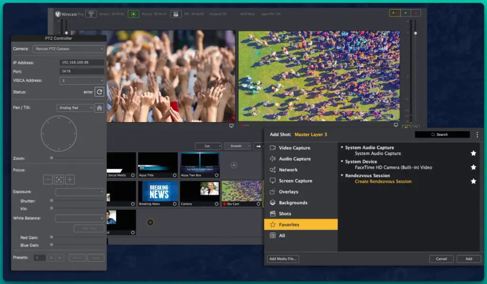Select the Shots category icon
The image size is (487, 284).
[273, 213]
